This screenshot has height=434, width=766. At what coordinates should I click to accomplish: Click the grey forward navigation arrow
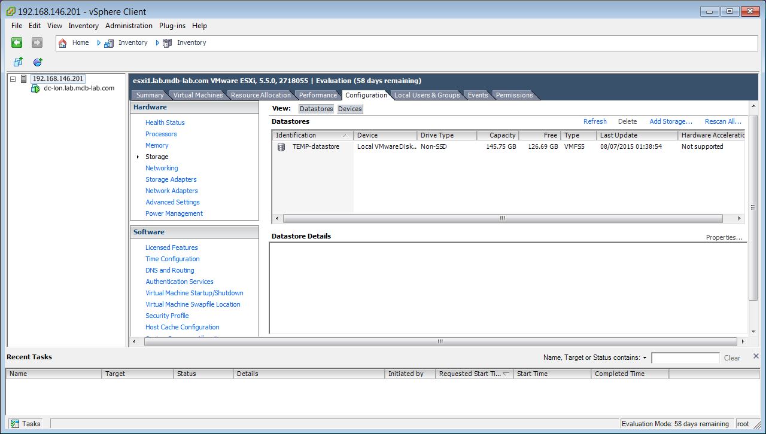[x=37, y=42]
